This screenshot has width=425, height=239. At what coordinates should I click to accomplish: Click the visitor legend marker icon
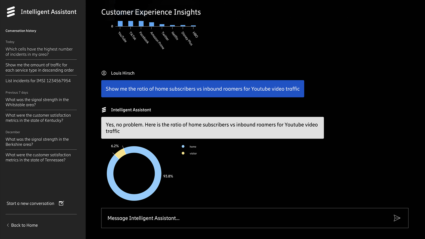(183, 153)
